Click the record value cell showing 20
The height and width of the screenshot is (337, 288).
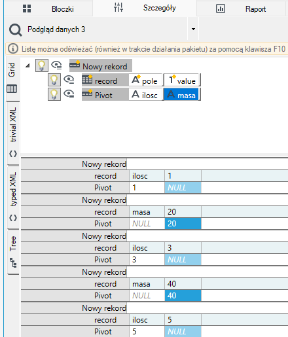click(183, 212)
